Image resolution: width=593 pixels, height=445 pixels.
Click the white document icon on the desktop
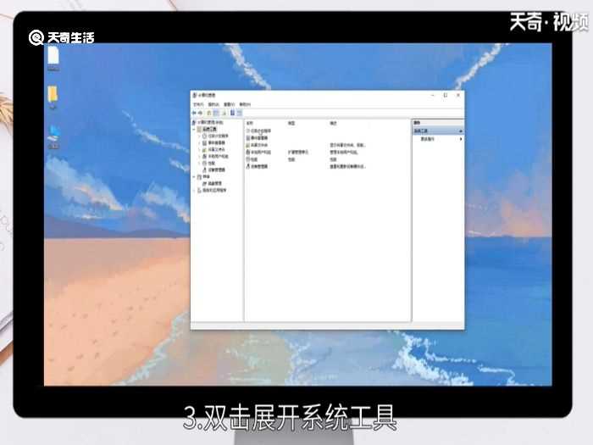53,57
